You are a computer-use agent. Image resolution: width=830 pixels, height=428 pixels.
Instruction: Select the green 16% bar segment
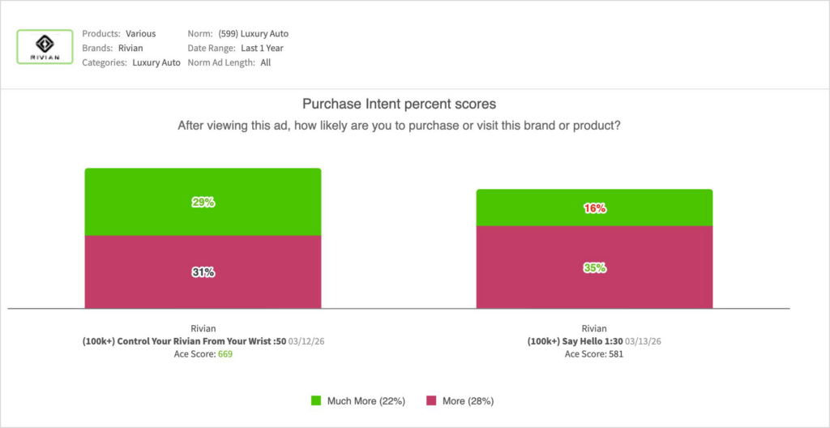[594, 208]
